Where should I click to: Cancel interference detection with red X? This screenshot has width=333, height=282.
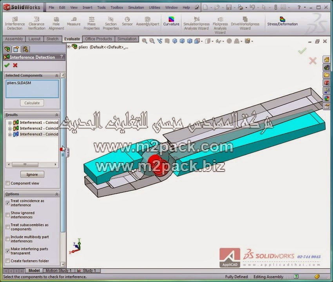(15, 65)
